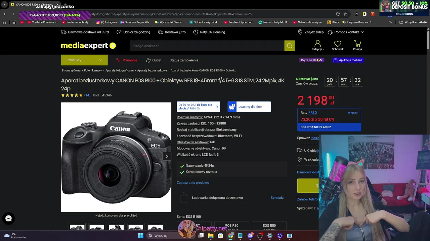Open the Odbiór za godzinę item

(133, 32)
